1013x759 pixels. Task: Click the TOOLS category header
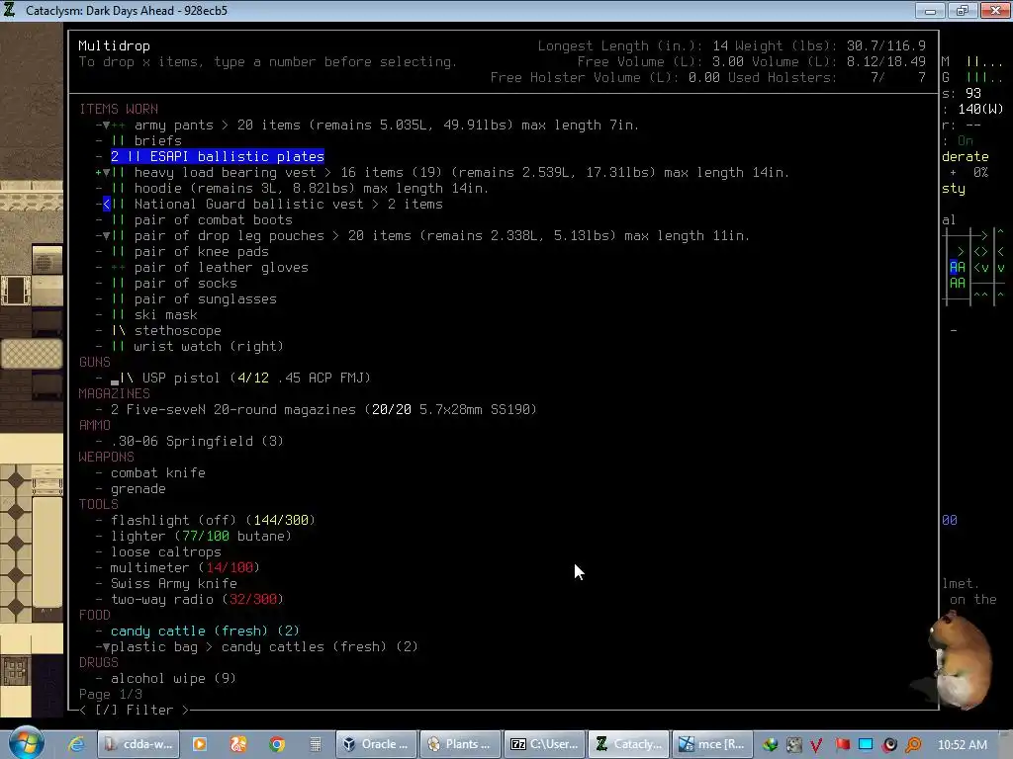(x=98, y=505)
